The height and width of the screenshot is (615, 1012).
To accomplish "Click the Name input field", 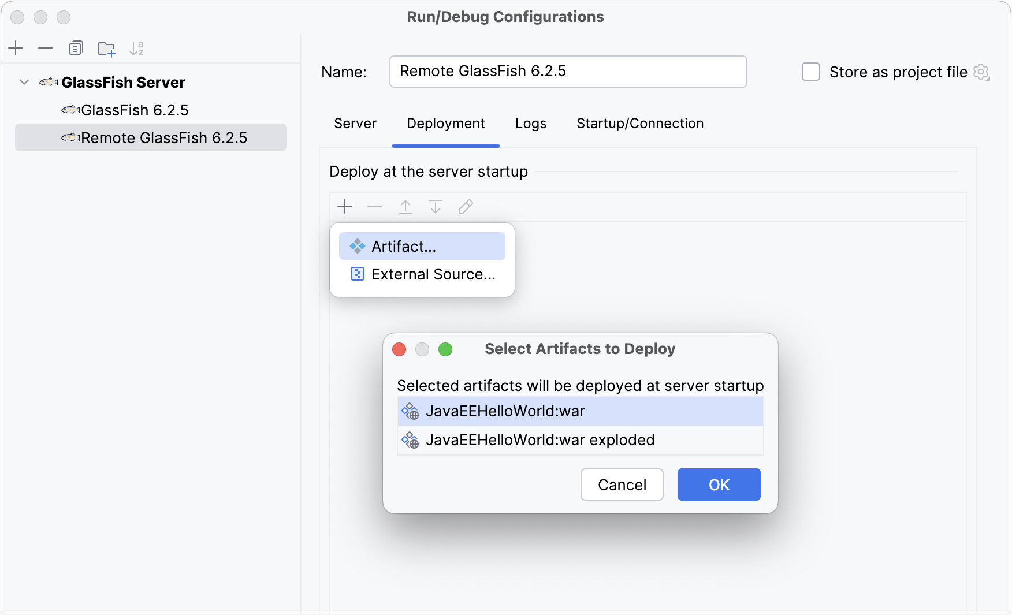I will 568,71.
